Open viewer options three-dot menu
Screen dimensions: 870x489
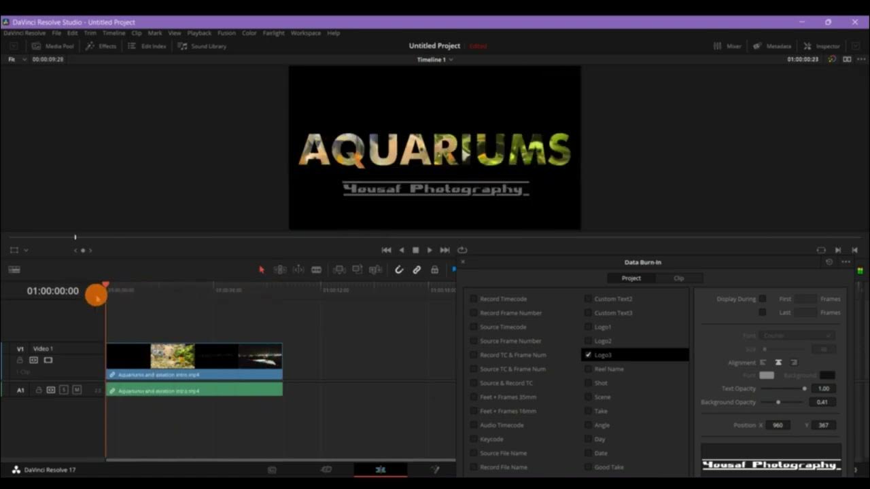tap(861, 60)
